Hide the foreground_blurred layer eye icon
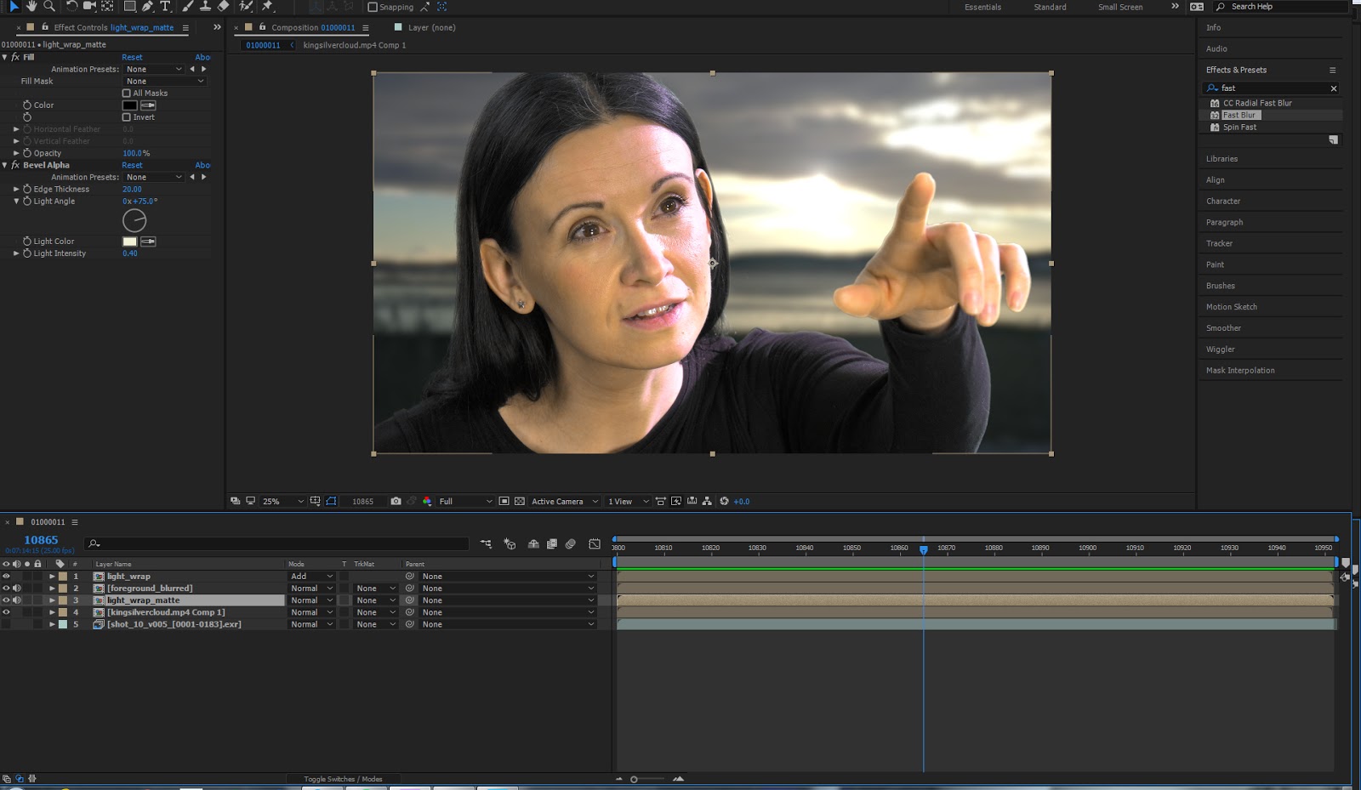 coord(6,588)
